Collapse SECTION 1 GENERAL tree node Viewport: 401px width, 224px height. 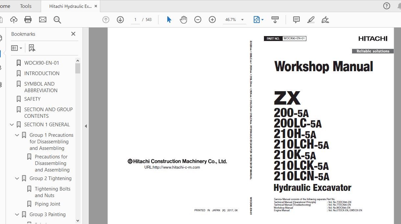tap(12, 125)
